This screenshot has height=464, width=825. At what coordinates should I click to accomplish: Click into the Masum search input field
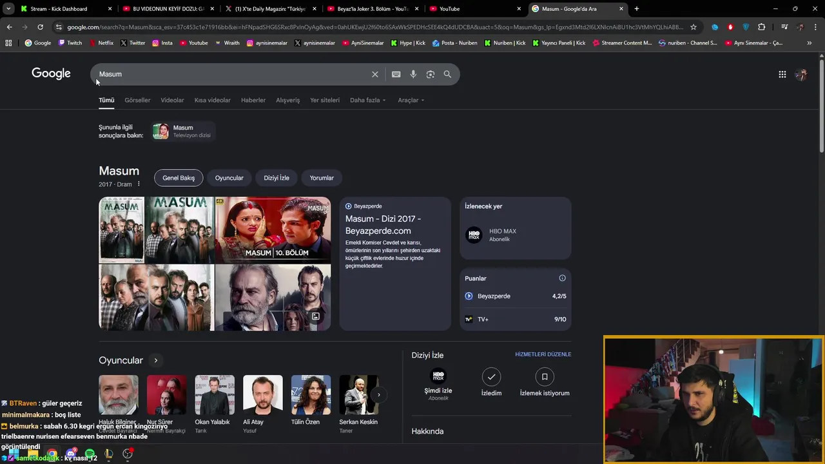pos(232,74)
